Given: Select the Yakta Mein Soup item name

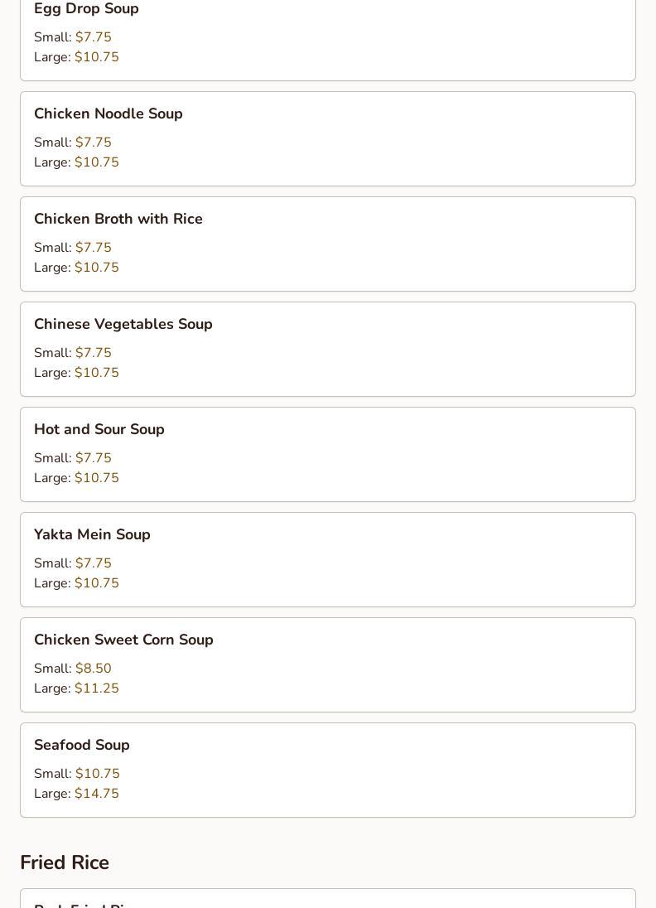Looking at the screenshot, I should tap(92, 534).
